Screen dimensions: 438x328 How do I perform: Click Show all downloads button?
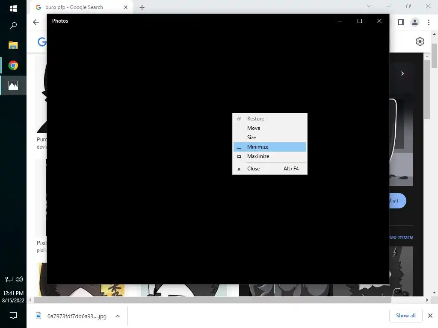pyautogui.click(x=405, y=316)
